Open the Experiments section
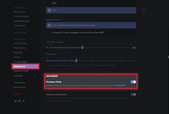This screenshot has height=114, width=169. pos(20,87)
